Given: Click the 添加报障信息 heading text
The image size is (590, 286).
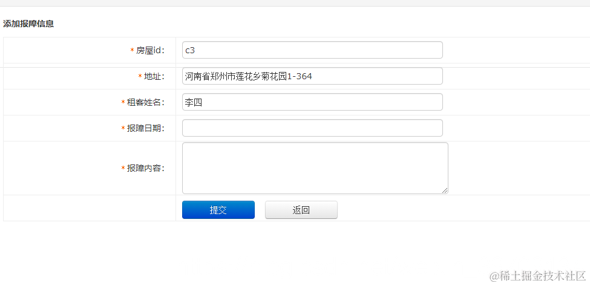Looking at the screenshot, I should point(28,24).
